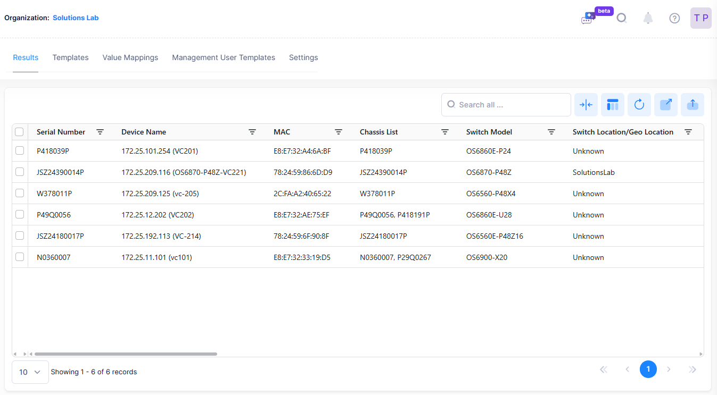
Task: Click the Solutions Lab organization link
Action: pos(76,18)
